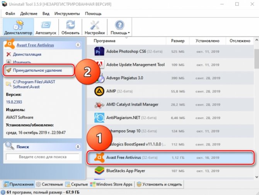Click the Uninstall Tool title bar app icon
Image resolution: width=259 pixels, height=195 pixels.
(4, 3)
